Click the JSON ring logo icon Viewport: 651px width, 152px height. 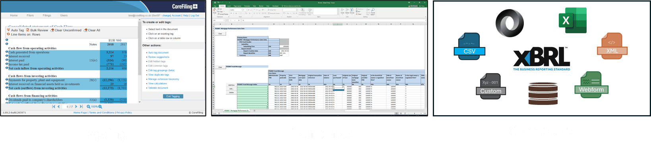[x=510, y=23]
